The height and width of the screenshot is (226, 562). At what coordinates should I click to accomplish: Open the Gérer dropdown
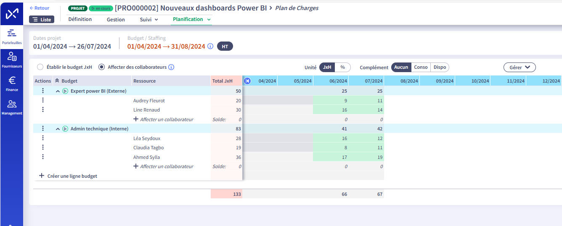520,67
